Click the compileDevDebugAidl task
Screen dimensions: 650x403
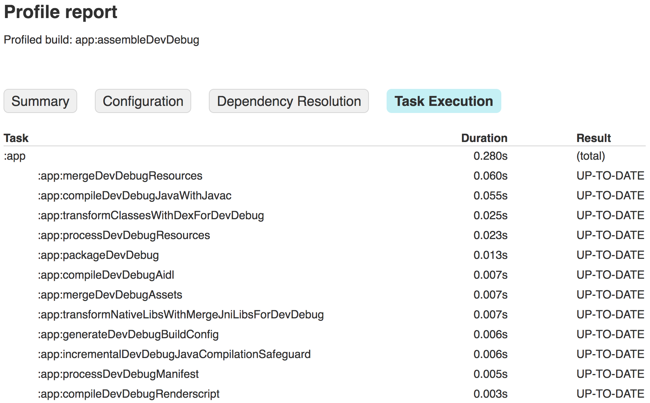(106, 275)
